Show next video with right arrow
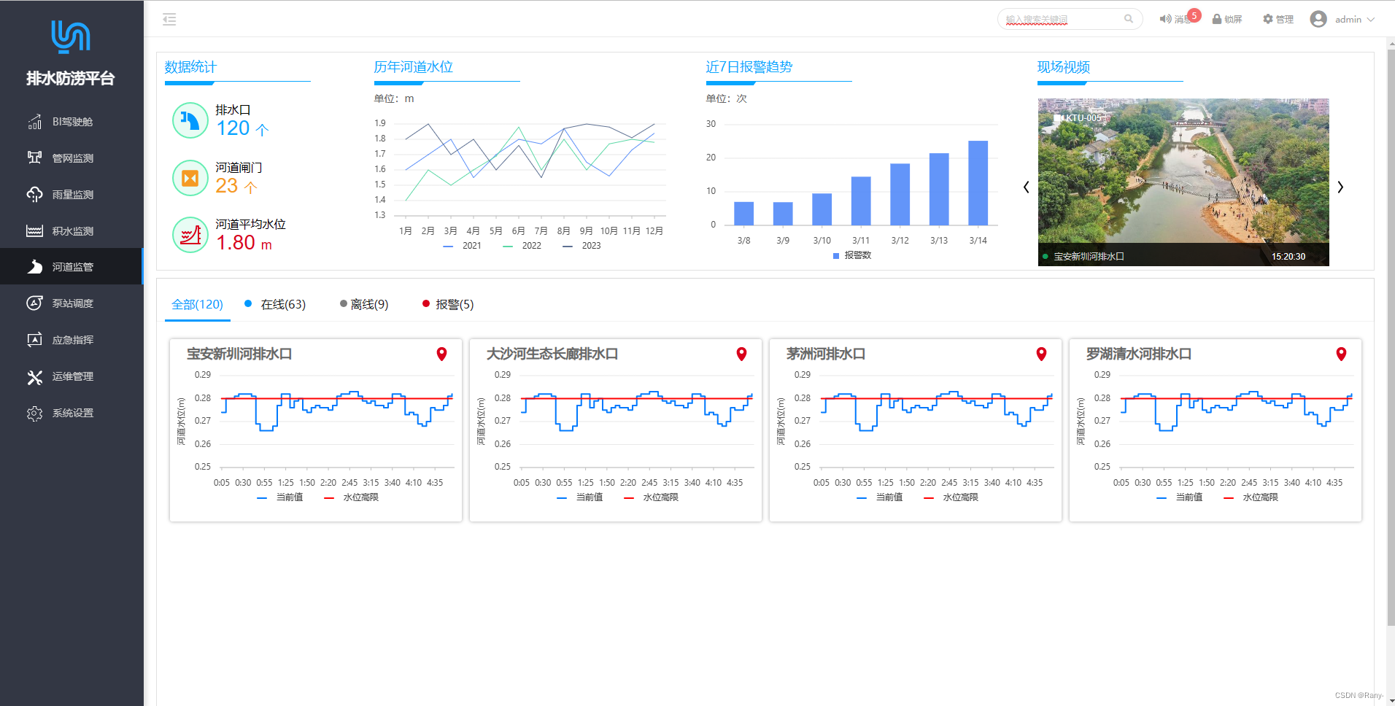1395x706 pixels. pyautogui.click(x=1340, y=187)
